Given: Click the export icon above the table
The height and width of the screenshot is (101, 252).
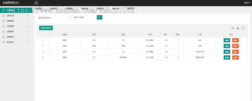Looking at the screenshot, I should click(x=238, y=28).
